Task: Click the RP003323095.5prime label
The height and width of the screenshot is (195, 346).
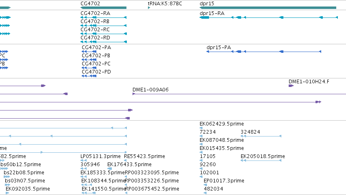Action: coord(152,173)
